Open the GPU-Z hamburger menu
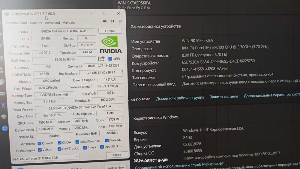Image resolution: width=300 pixels, height=169 pixels. [121, 21]
